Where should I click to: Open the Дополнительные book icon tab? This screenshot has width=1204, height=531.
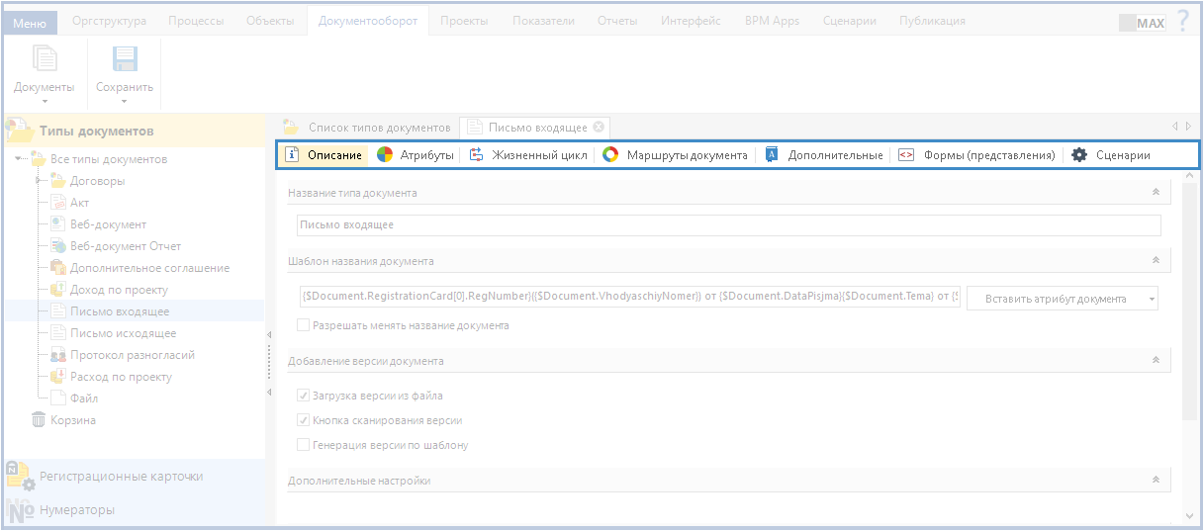point(772,155)
